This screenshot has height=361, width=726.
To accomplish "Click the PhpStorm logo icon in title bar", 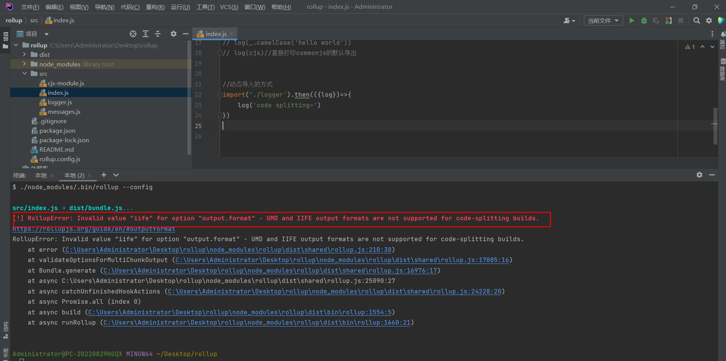I will coord(9,7).
